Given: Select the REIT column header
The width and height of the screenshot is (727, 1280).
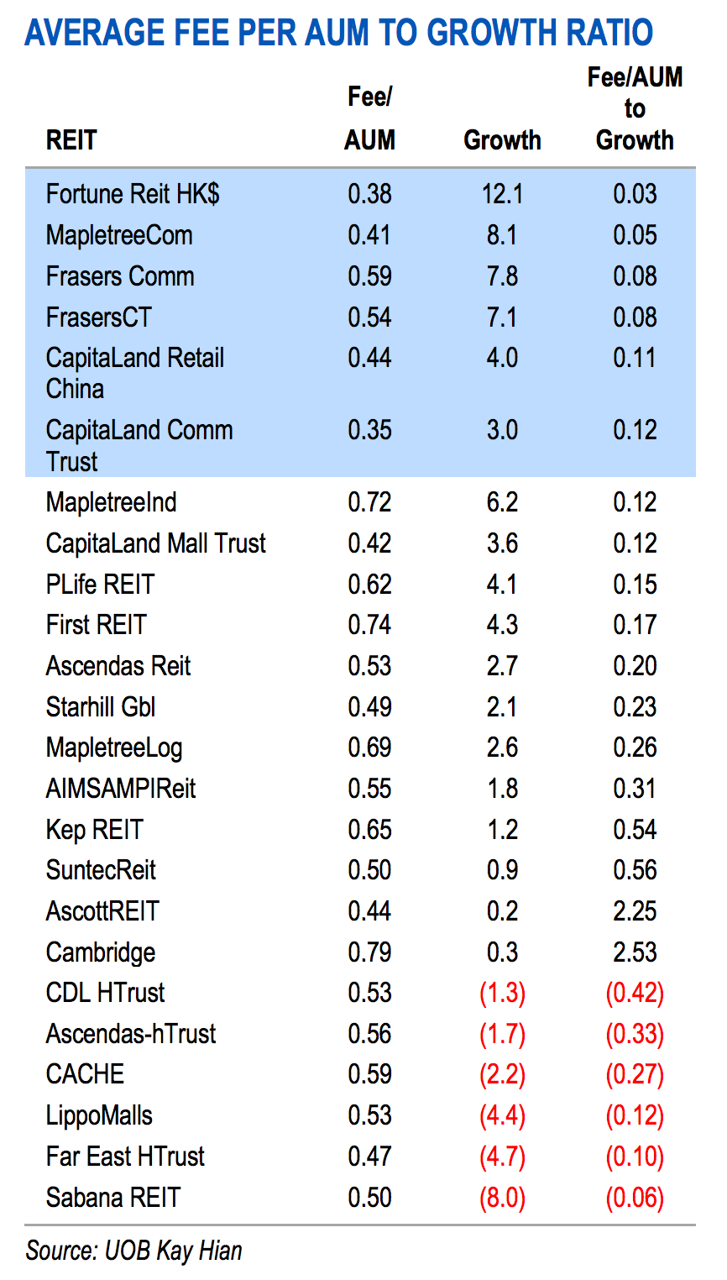Looking at the screenshot, I should pyautogui.click(x=71, y=139).
